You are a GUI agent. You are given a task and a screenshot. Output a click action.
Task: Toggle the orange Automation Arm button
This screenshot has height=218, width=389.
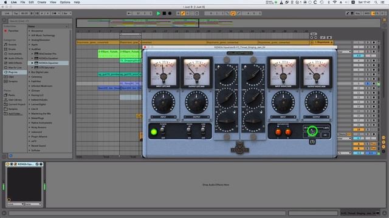pyautogui.click(x=183, y=13)
